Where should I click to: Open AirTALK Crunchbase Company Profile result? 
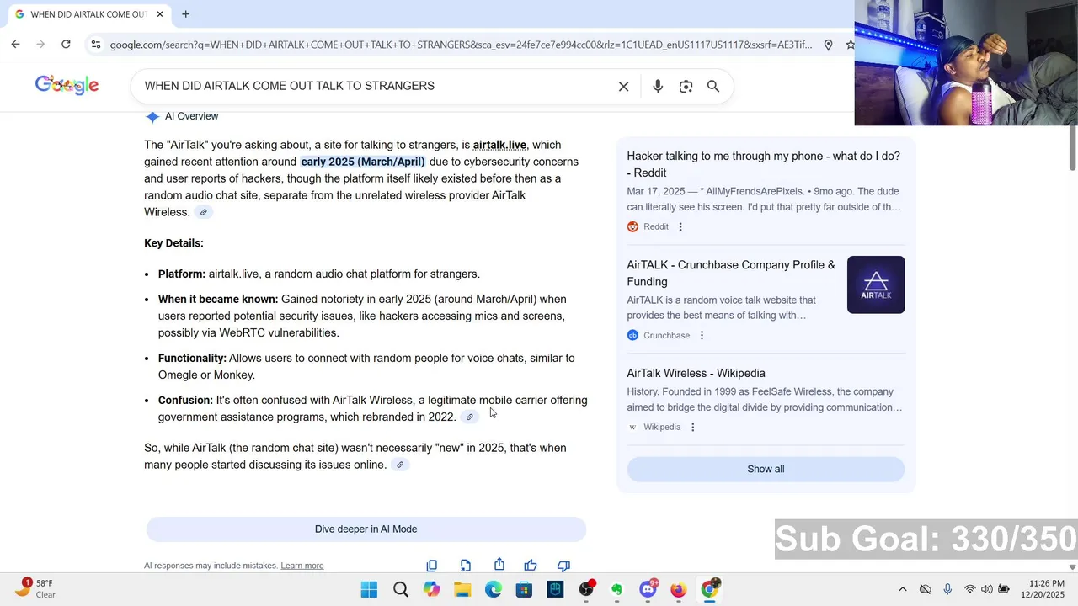731,273
